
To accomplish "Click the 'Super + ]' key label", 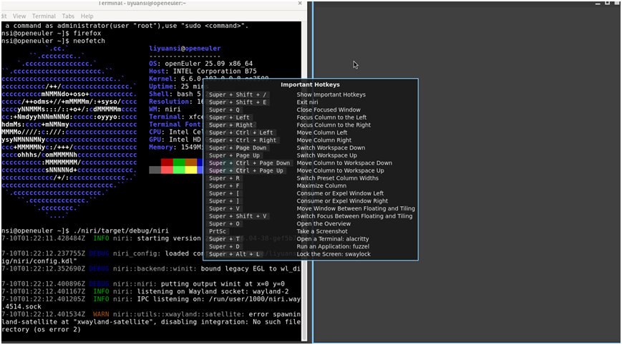I will (x=224, y=201).
